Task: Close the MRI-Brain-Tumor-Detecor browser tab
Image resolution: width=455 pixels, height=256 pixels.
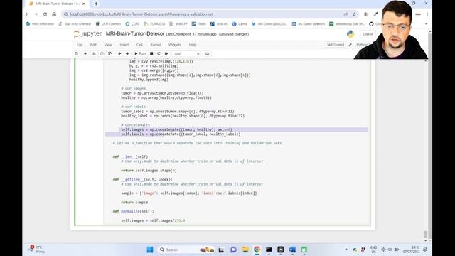Action: tap(84, 4)
